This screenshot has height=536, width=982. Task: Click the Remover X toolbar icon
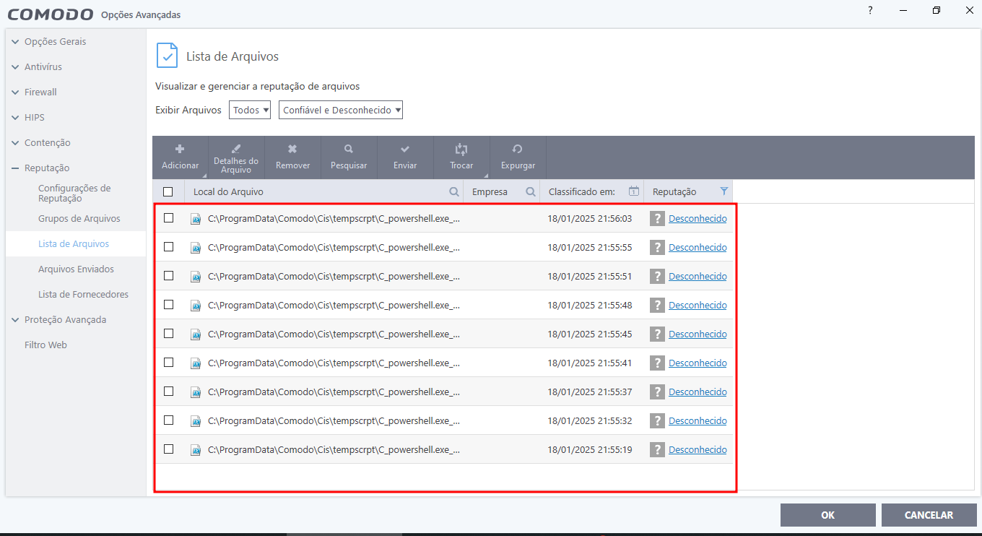292,150
